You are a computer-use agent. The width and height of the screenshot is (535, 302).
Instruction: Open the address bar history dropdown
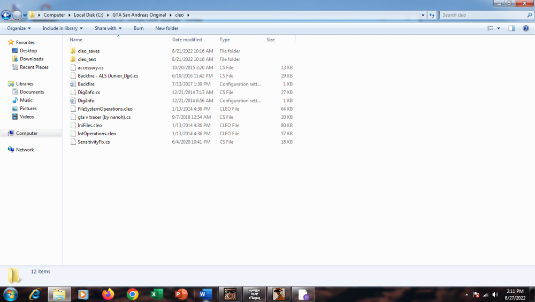point(423,15)
